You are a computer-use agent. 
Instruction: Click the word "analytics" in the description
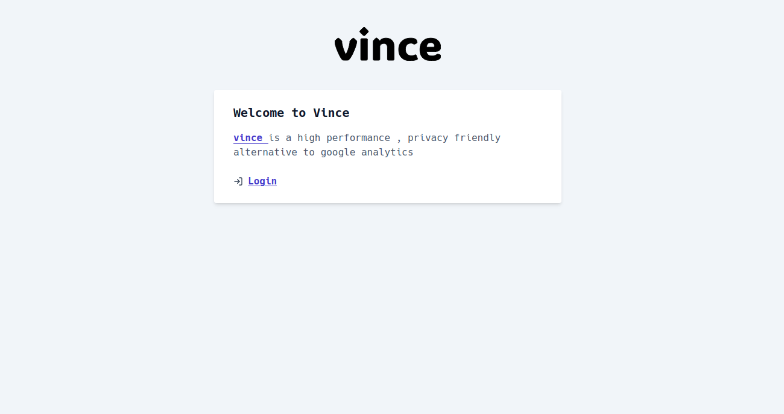tap(387, 152)
